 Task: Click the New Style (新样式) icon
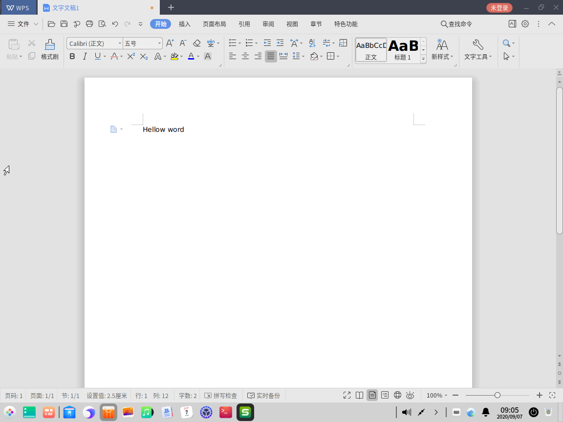442,49
